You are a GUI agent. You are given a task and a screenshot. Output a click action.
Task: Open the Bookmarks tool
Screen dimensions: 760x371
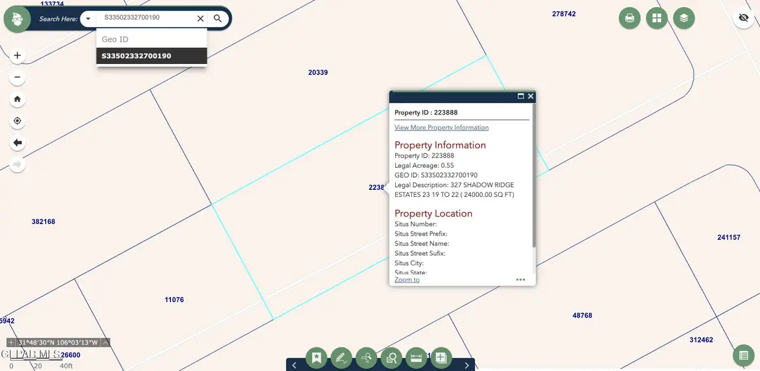[x=317, y=358]
